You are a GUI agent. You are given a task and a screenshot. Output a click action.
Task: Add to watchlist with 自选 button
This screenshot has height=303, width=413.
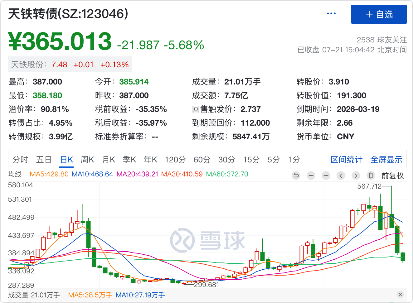(379, 14)
